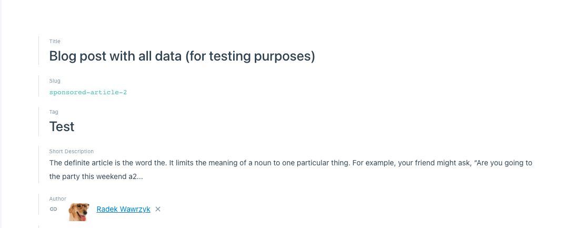Click the slug value sponsored-article-2

[88, 92]
